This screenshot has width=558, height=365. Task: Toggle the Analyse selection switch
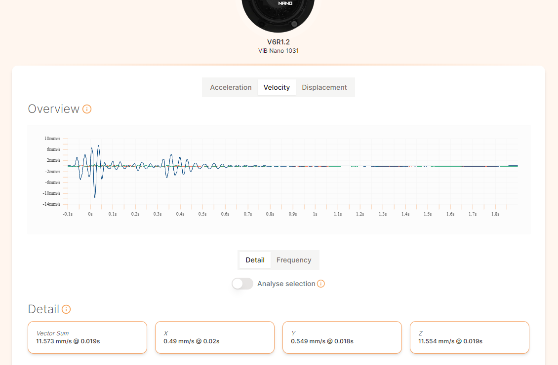[x=242, y=284]
